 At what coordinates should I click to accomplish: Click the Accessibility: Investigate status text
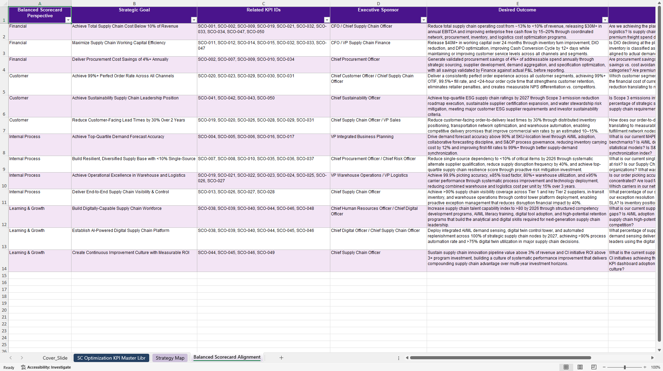click(49, 367)
